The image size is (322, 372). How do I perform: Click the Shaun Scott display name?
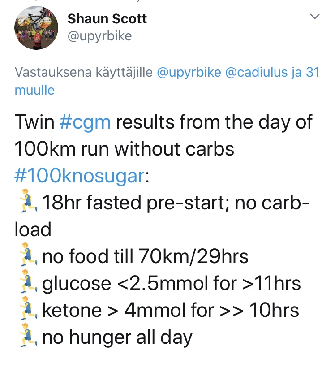(107, 19)
